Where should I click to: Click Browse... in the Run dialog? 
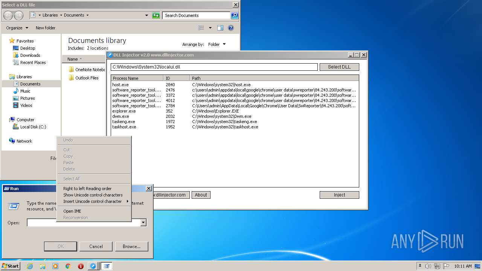131,247
